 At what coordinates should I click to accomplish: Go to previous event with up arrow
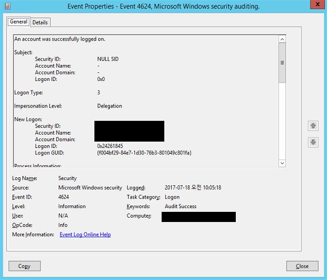click(x=313, y=126)
